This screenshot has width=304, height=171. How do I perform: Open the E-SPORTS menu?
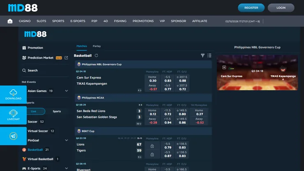click(x=78, y=21)
